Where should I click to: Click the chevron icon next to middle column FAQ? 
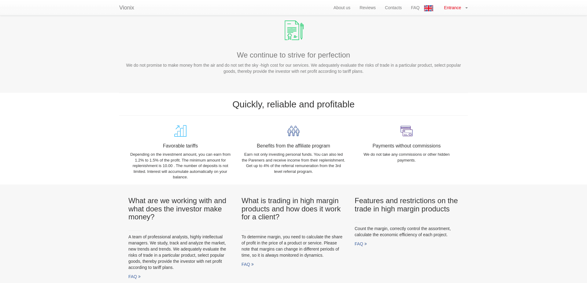(x=252, y=264)
